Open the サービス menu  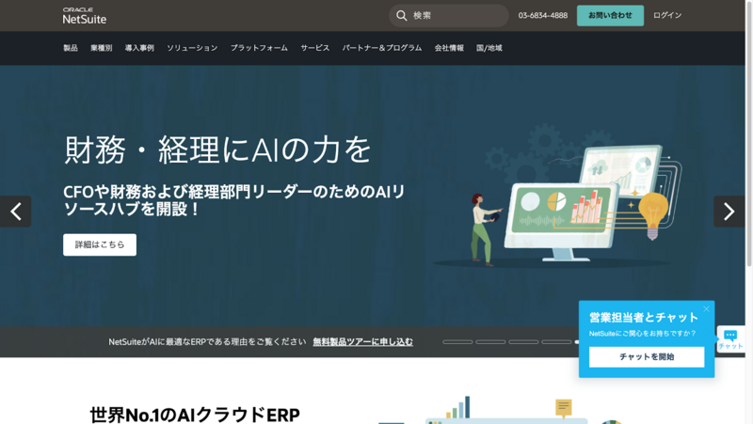pos(315,48)
